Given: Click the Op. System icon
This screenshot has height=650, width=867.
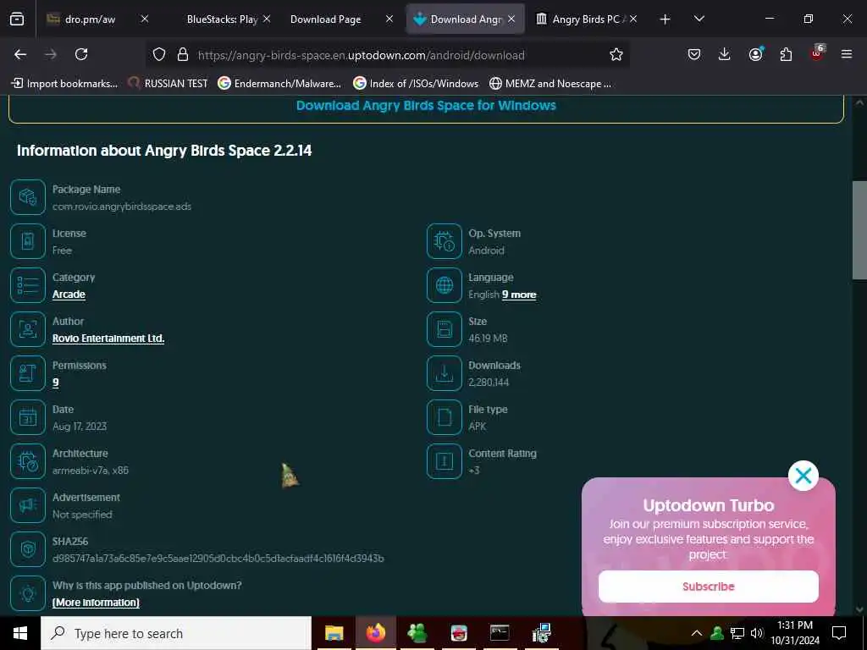Looking at the screenshot, I should [x=444, y=241].
